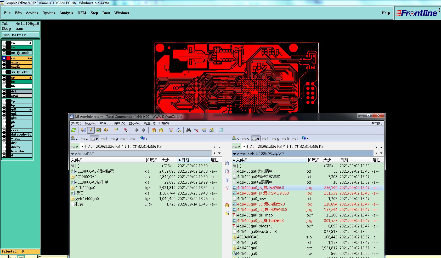
Task: Expand right panel directory history arrow
Action: 381,153
